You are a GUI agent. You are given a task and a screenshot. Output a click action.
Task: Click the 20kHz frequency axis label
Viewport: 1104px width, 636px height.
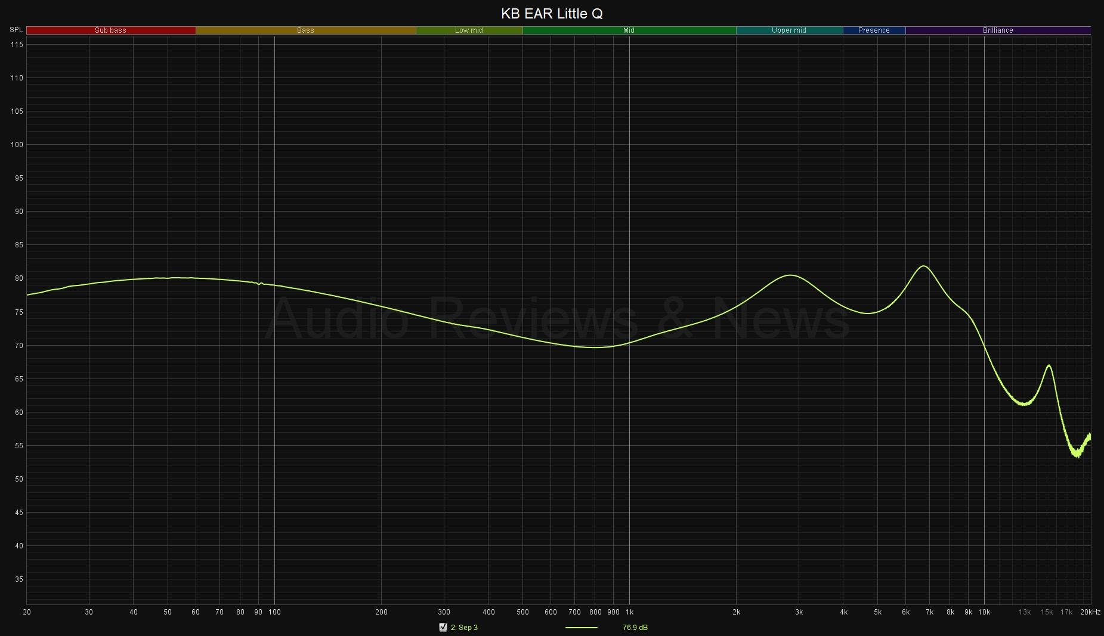pyautogui.click(x=1090, y=612)
